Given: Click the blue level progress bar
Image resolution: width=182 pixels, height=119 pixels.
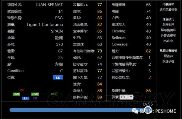Looking at the screenshot, I should (73, 110).
